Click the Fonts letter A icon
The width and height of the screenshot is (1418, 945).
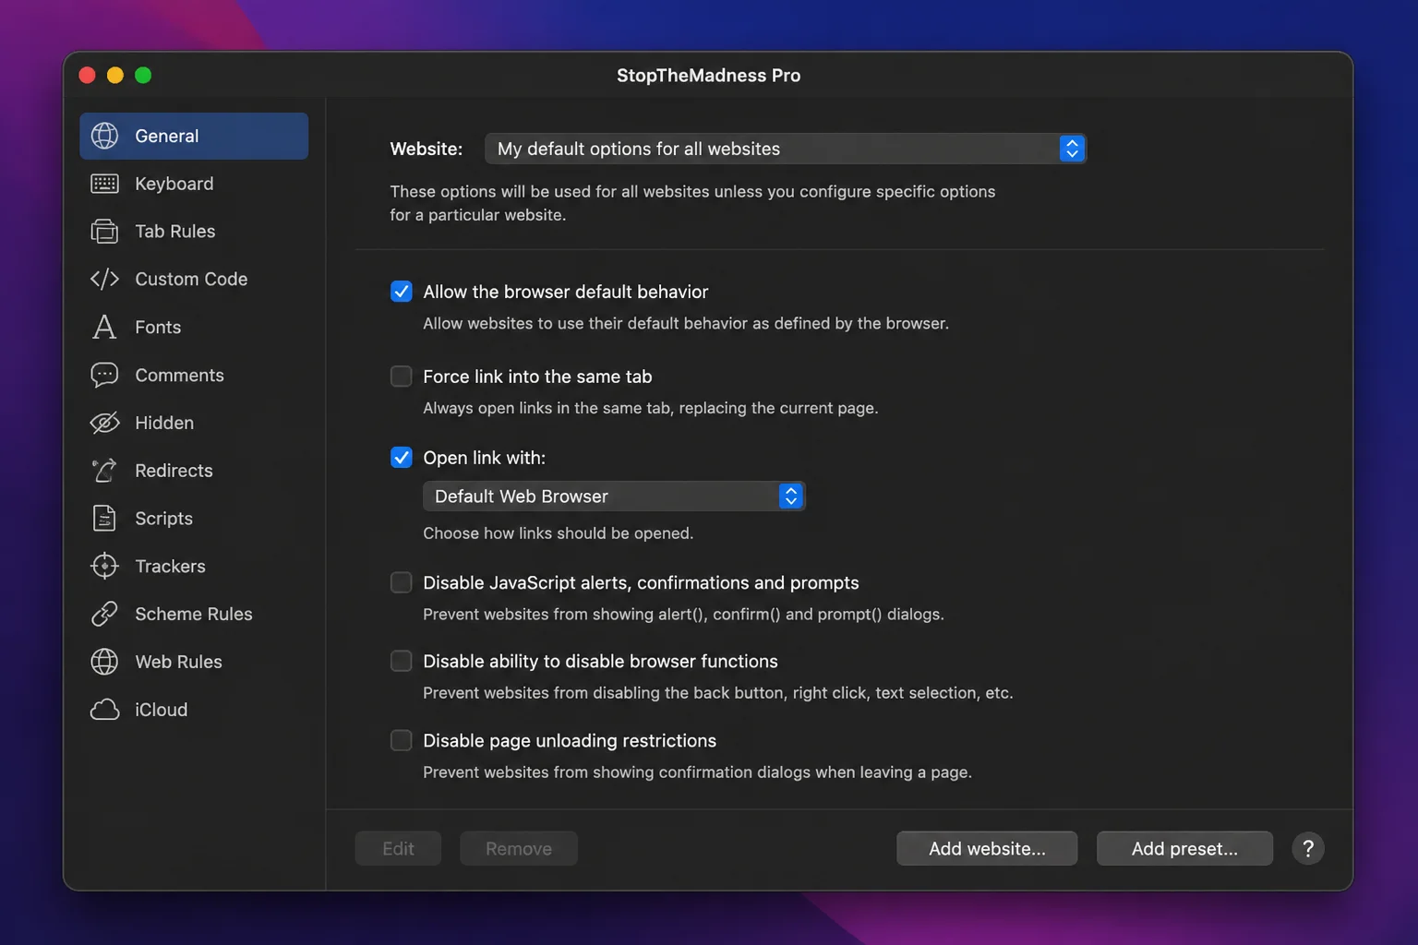click(x=104, y=327)
